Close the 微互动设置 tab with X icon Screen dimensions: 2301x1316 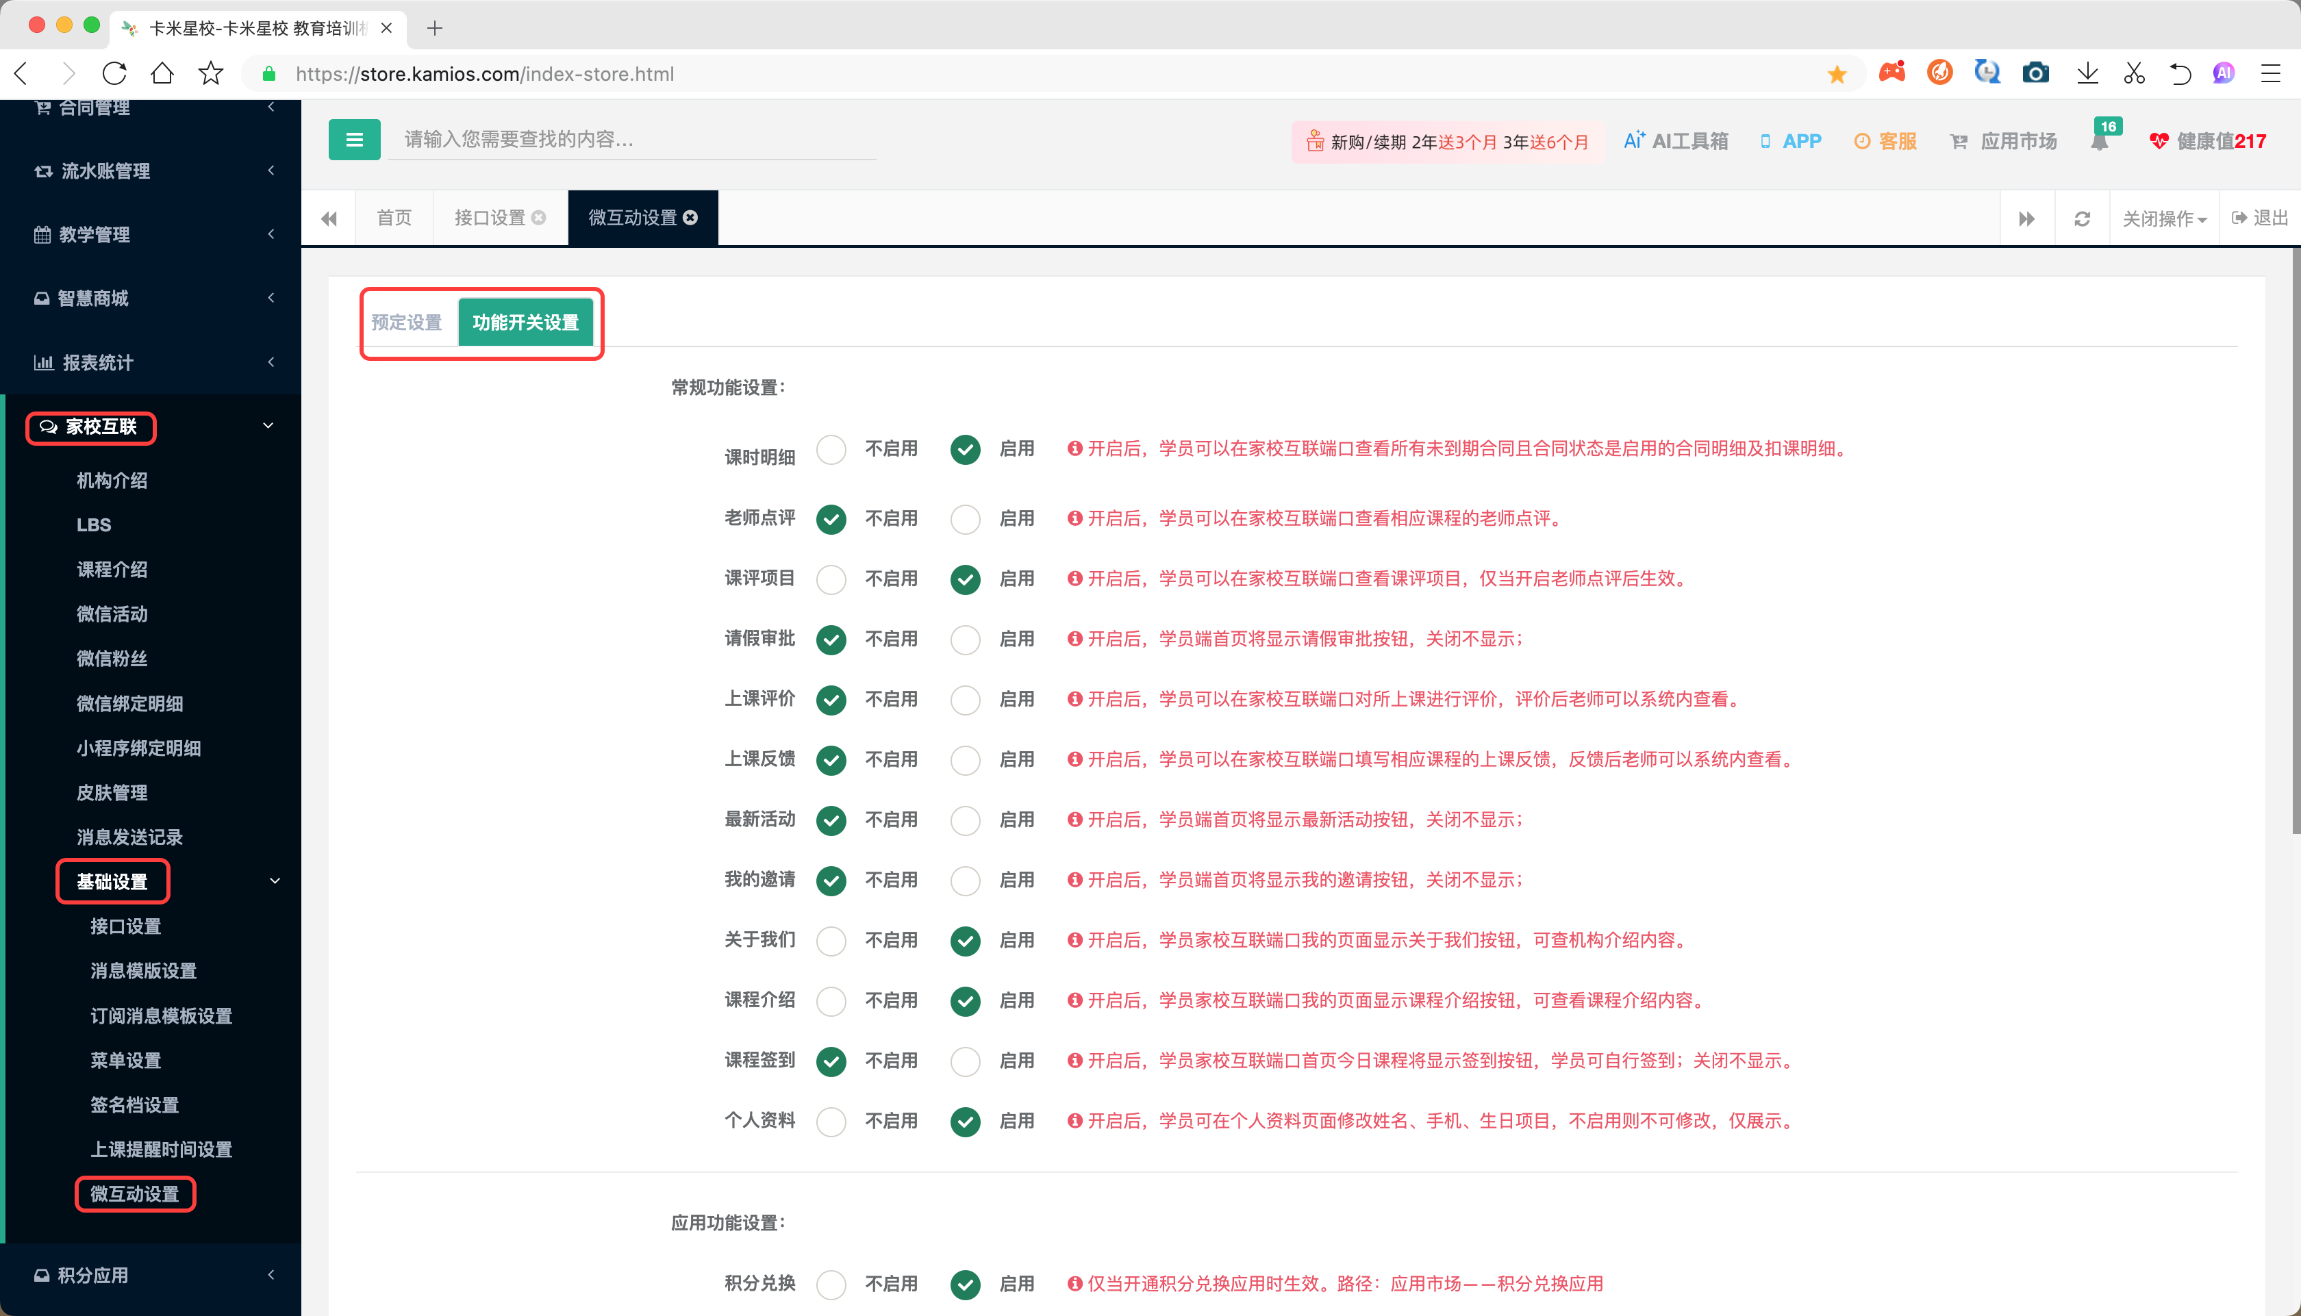coord(690,218)
